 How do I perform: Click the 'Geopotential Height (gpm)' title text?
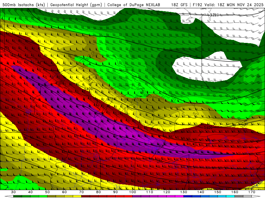76,5
